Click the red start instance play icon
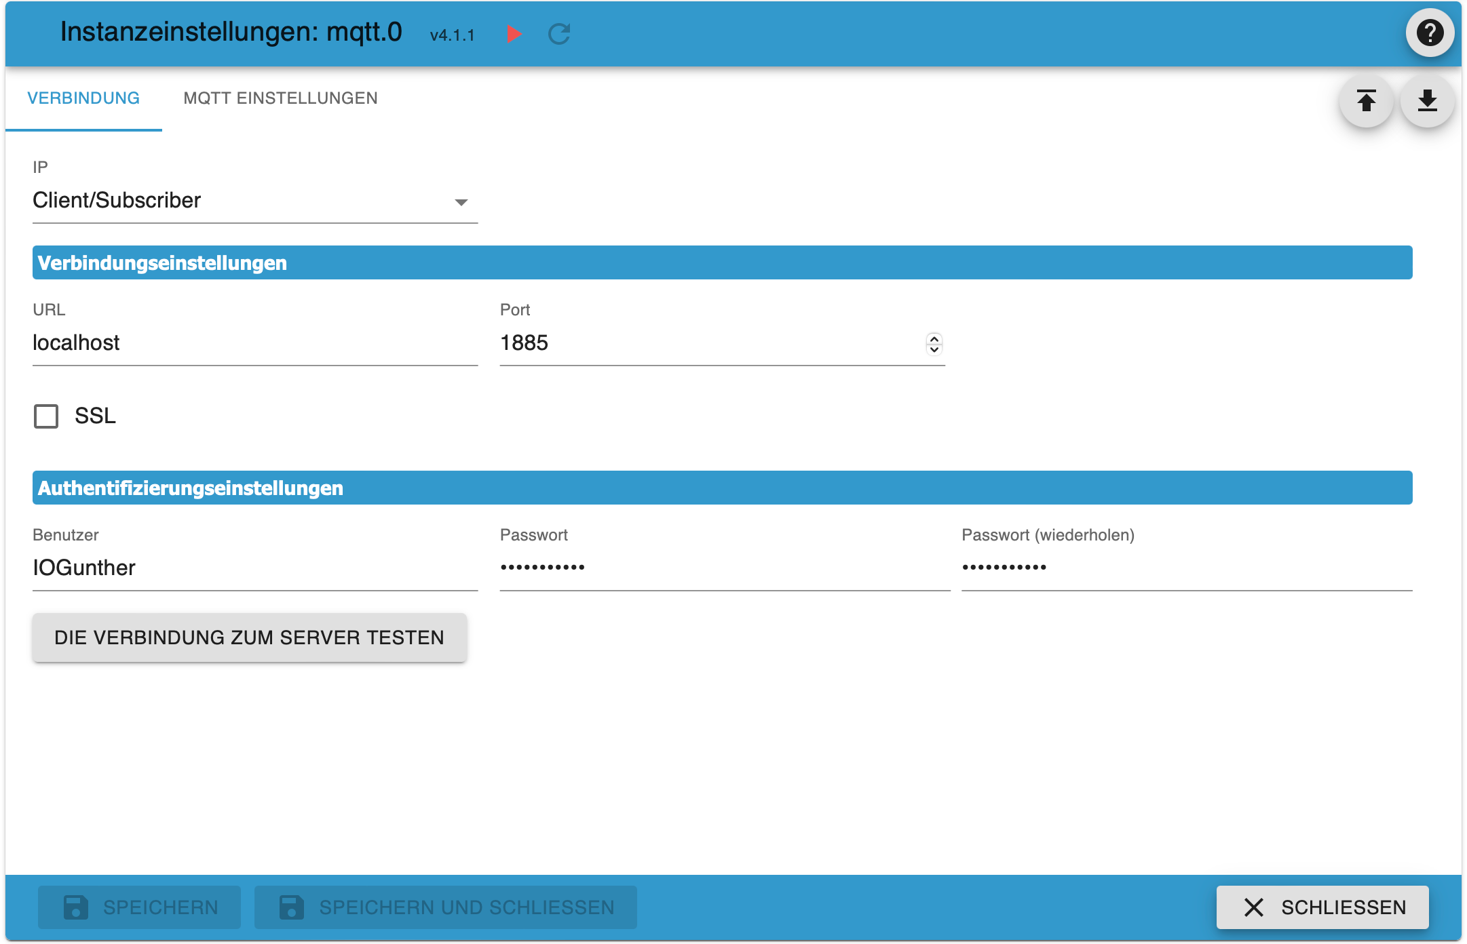The image size is (1467, 944). pyautogui.click(x=514, y=34)
